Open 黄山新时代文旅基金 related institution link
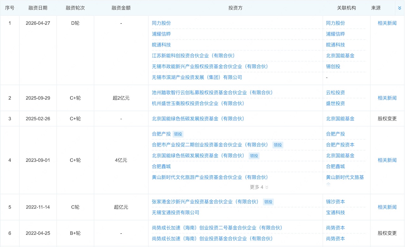 tap(345, 177)
